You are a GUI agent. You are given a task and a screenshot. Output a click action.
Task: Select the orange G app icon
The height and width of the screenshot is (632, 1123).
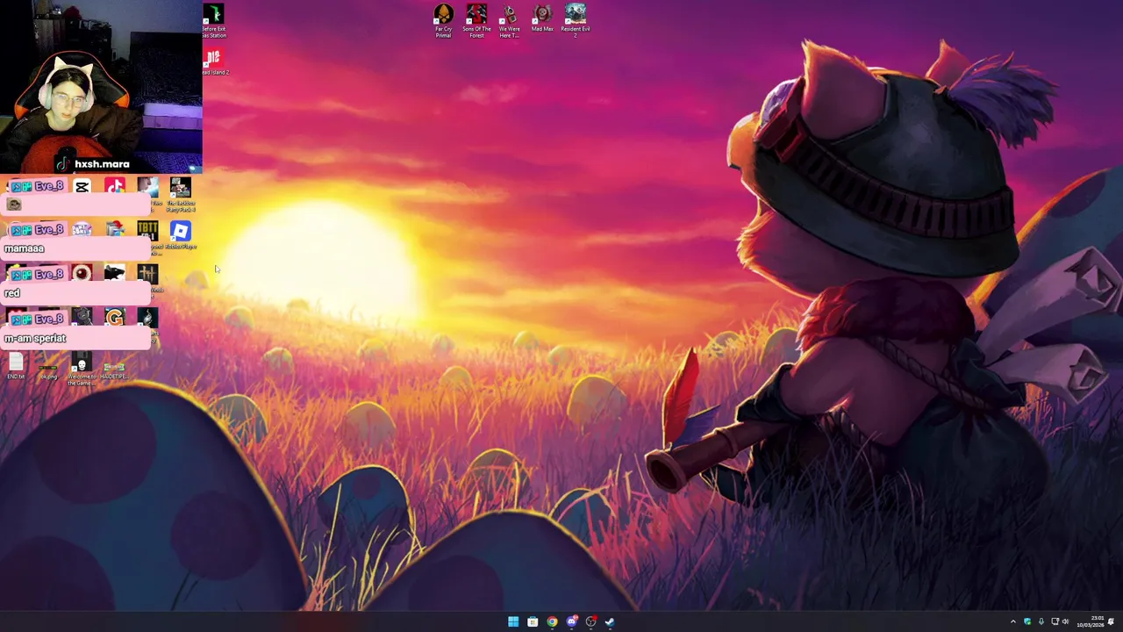point(114,318)
